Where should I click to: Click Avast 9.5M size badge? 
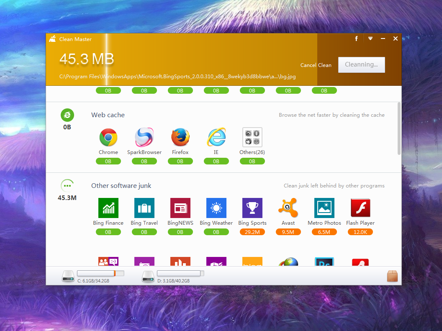[x=288, y=232]
